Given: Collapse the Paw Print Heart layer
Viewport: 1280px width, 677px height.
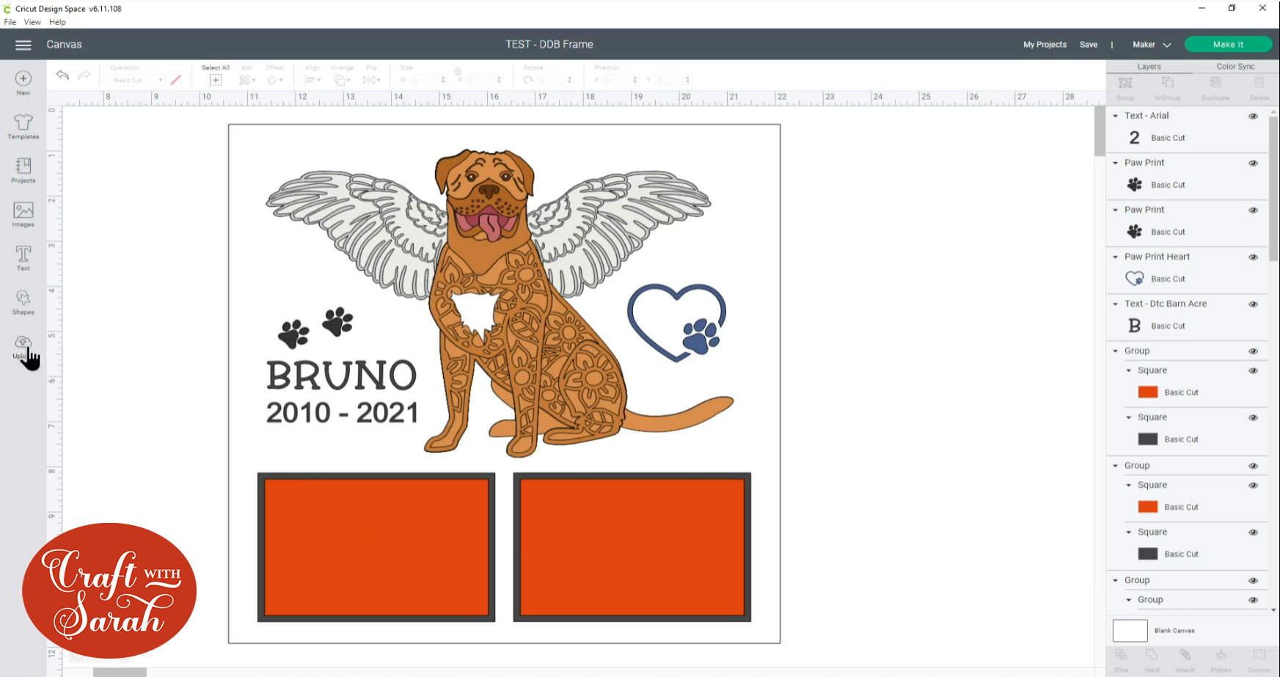Looking at the screenshot, I should [1116, 257].
